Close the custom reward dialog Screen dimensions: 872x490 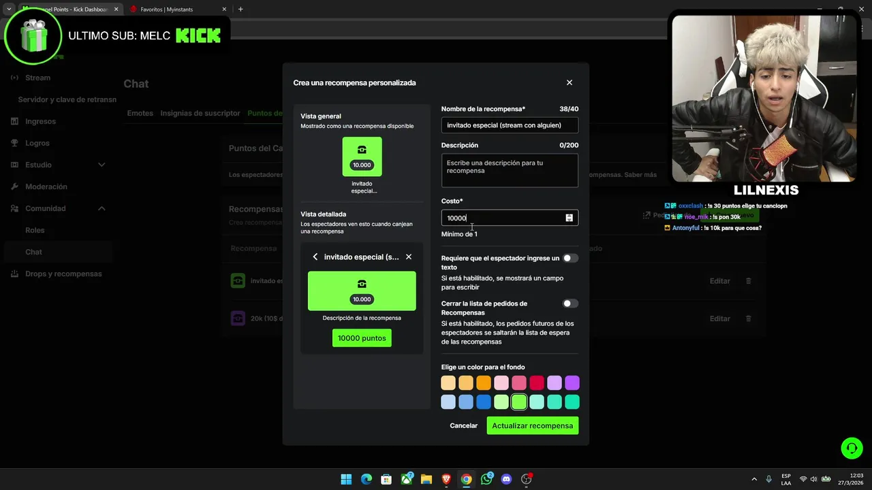coord(570,82)
